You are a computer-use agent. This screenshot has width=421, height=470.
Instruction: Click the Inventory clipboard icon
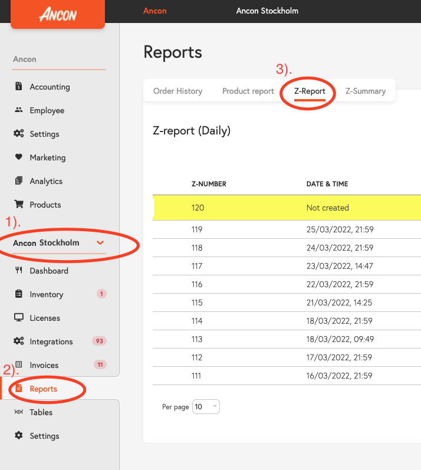point(19,294)
